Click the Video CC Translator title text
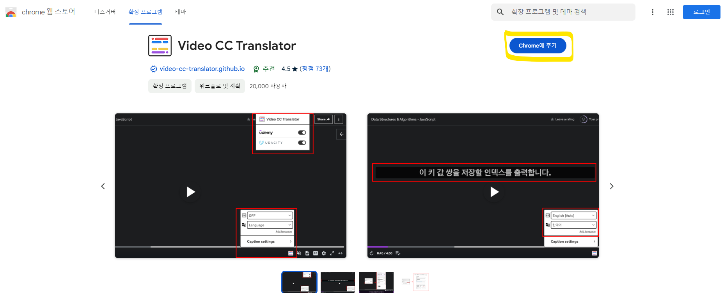Image resolution: width=724 pixels, height=293 pixels. (237, 46)
